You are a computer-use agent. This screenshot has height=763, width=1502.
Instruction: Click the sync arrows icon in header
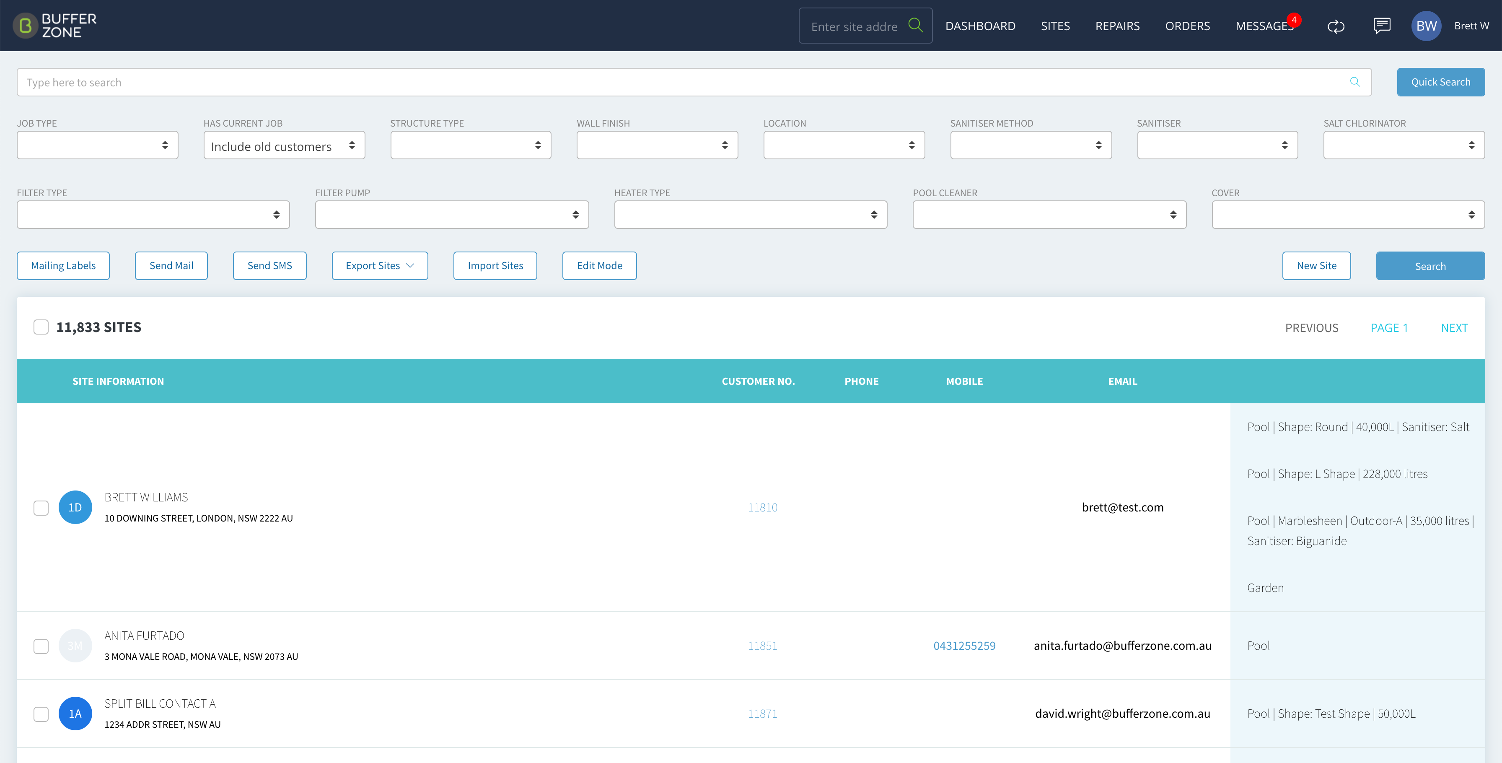(1336, 26)
